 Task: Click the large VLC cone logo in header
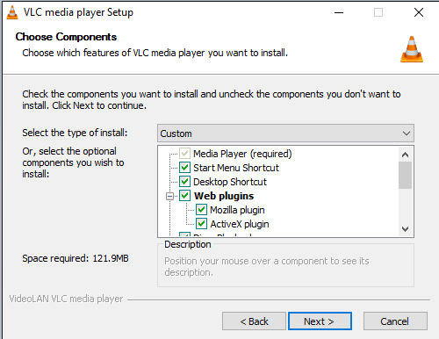coord(412,49)
